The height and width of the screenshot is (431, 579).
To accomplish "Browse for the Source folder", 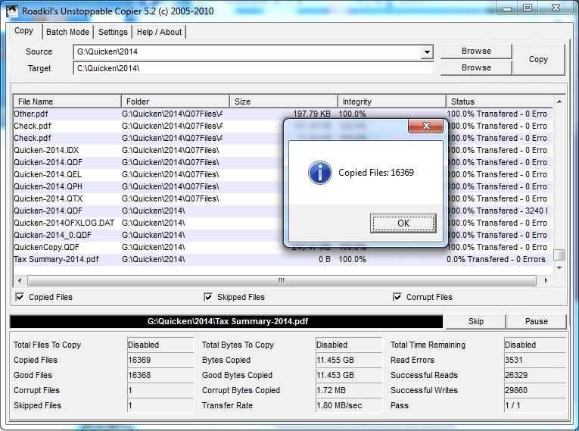I will point(476,51).
